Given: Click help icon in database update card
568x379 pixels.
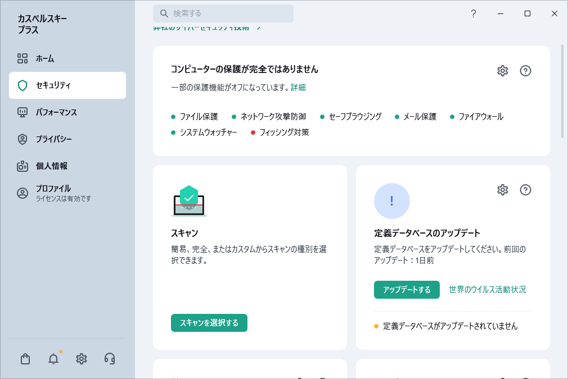Looking at the screenshot, I should [x=525, y=190].
